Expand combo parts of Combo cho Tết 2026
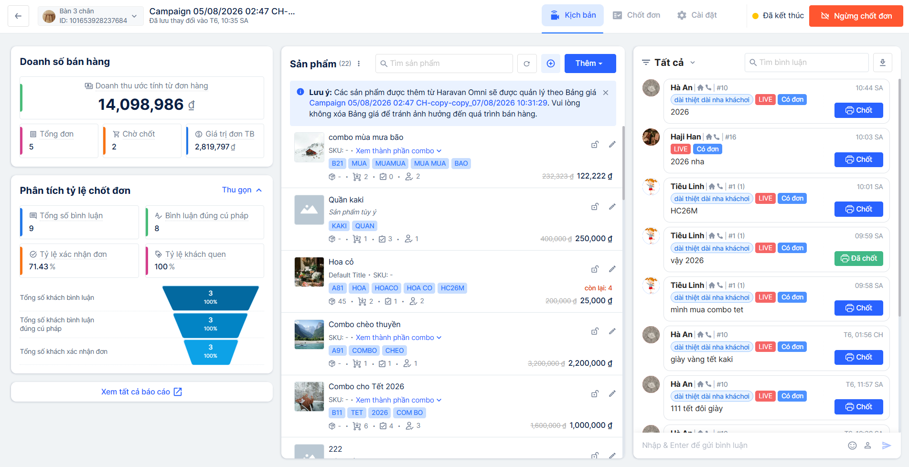 point(398,400)
